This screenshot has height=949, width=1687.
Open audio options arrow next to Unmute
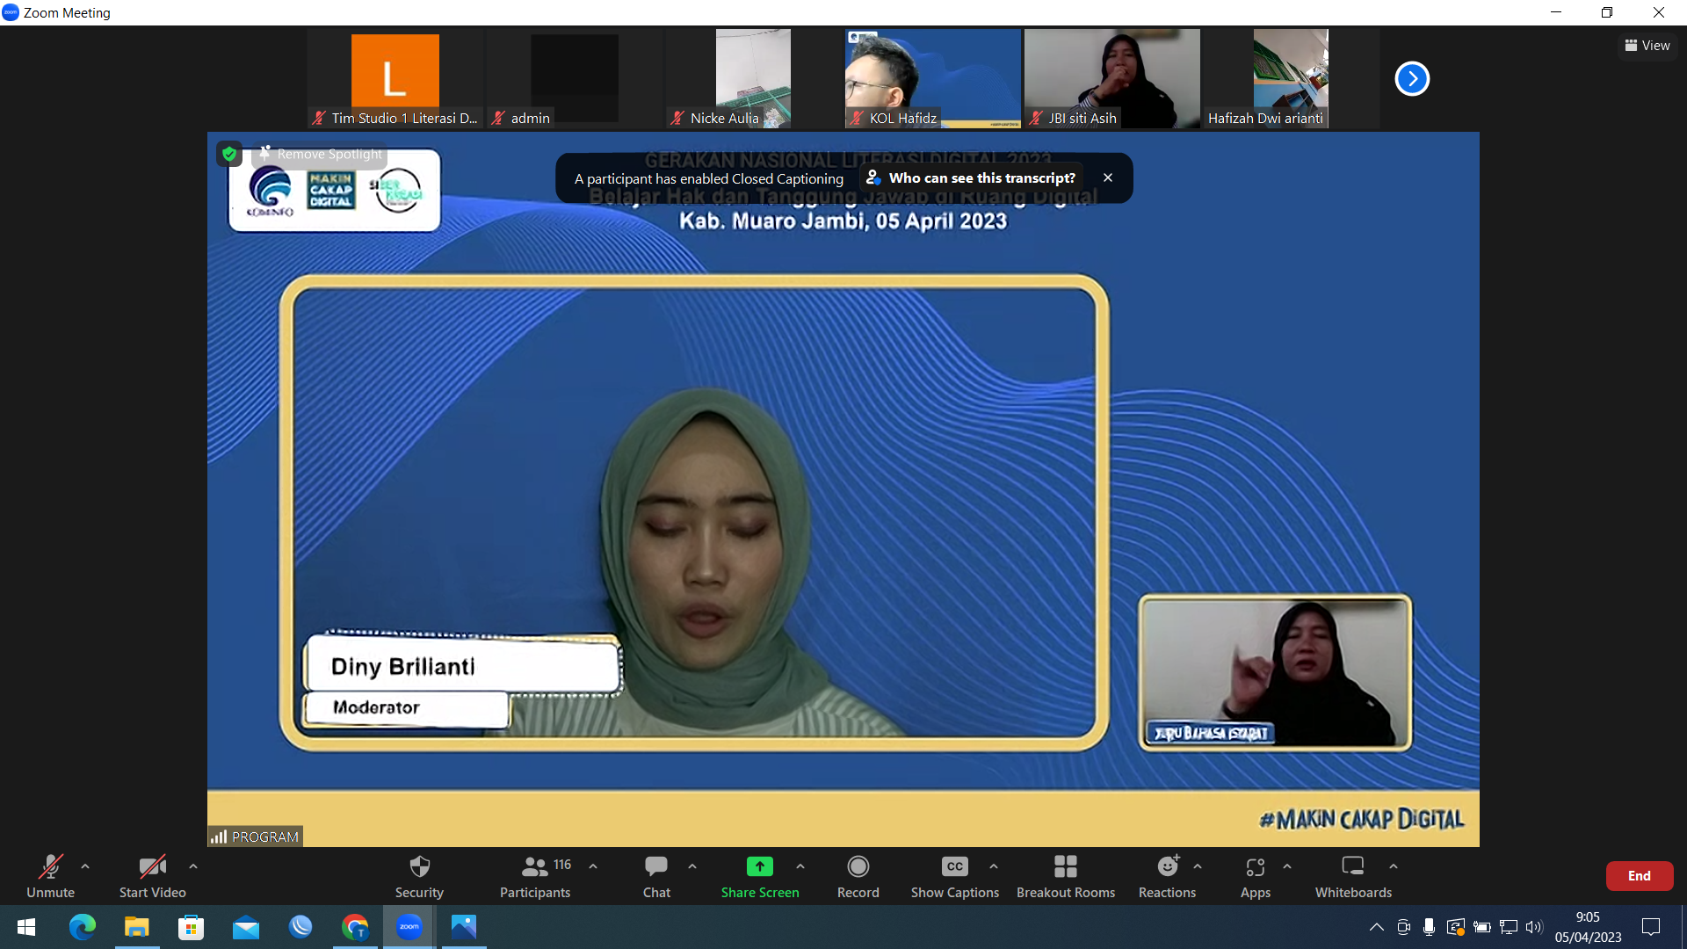85,866
